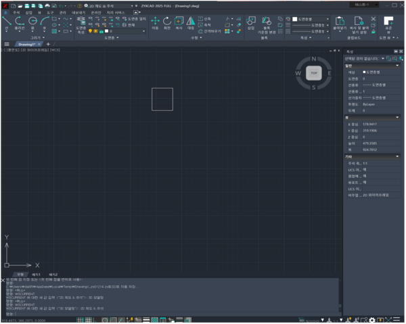406x324 pixels.
Task: Collapse the 뷰 section in properties panel
Action: click(x=397, y=118)
